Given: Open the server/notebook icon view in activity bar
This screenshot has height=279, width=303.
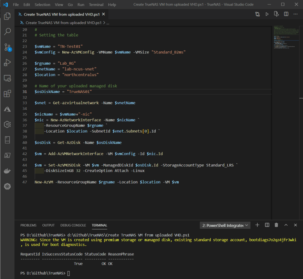Looking at the screenshot, I should pos(7,140).
